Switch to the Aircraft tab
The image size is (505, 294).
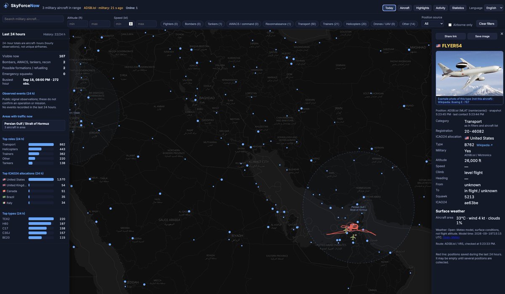tap(404, 8)
